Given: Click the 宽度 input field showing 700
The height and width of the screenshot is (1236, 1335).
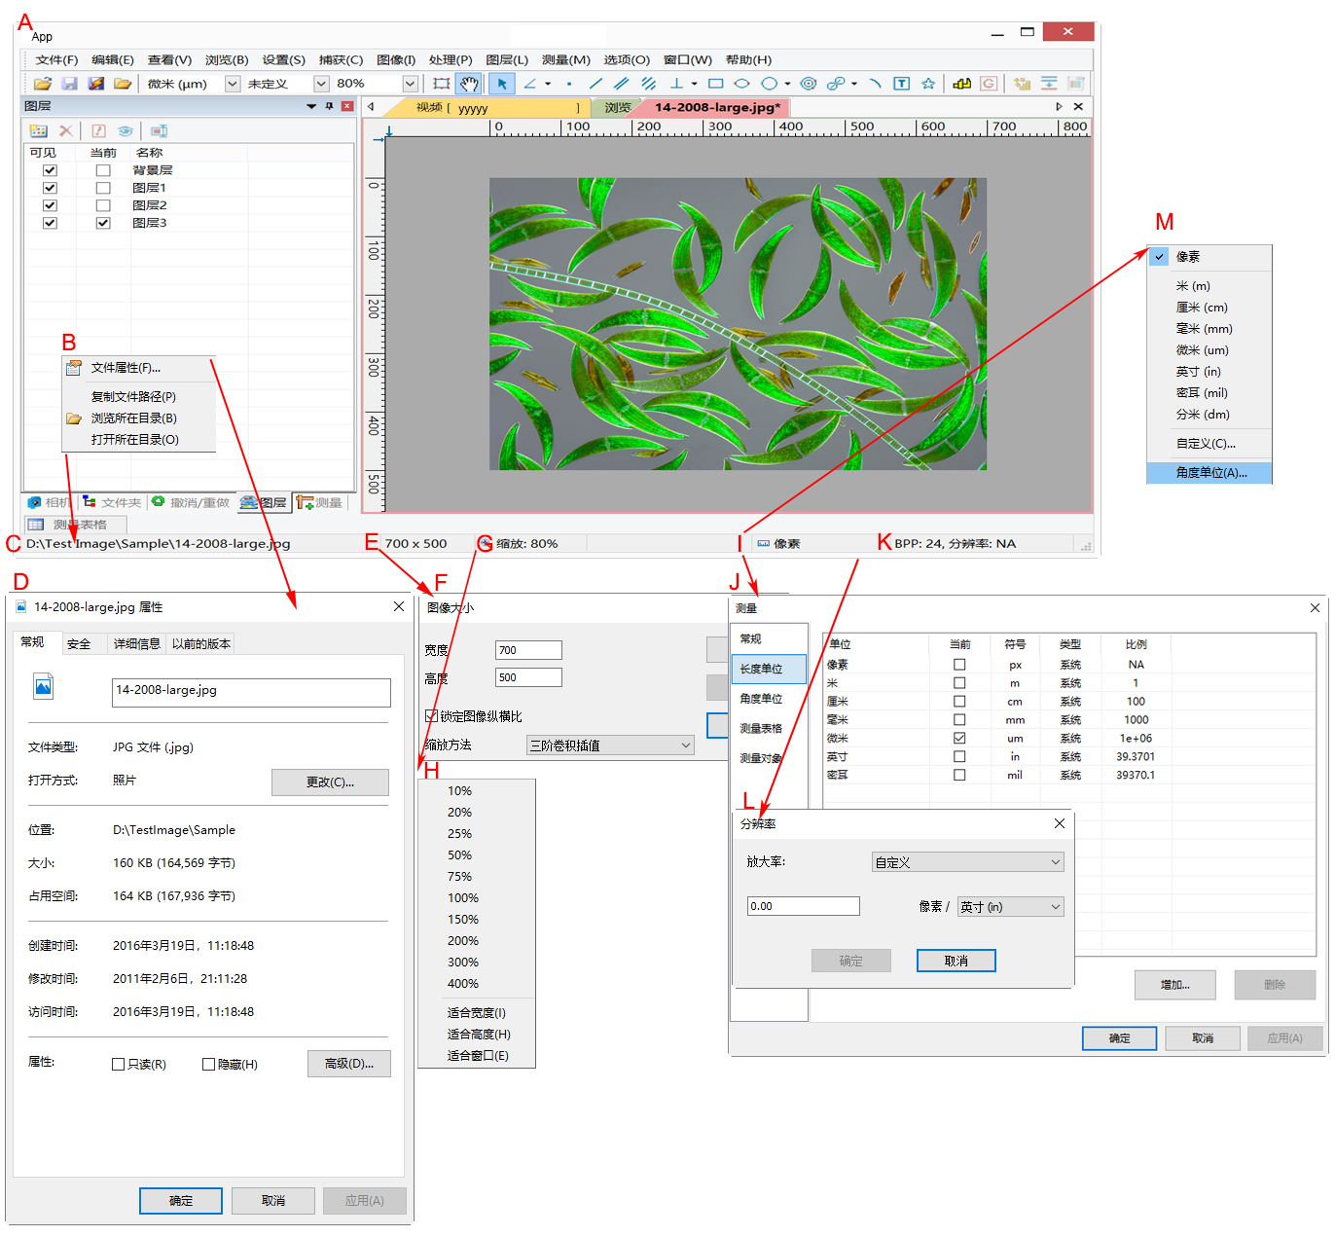Looking at the screenshot, I should (528, 650).
